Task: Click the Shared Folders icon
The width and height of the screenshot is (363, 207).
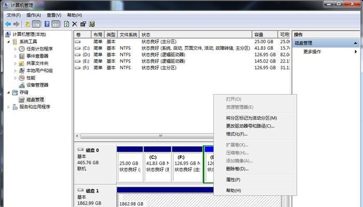Action: [x=22, y=63]
